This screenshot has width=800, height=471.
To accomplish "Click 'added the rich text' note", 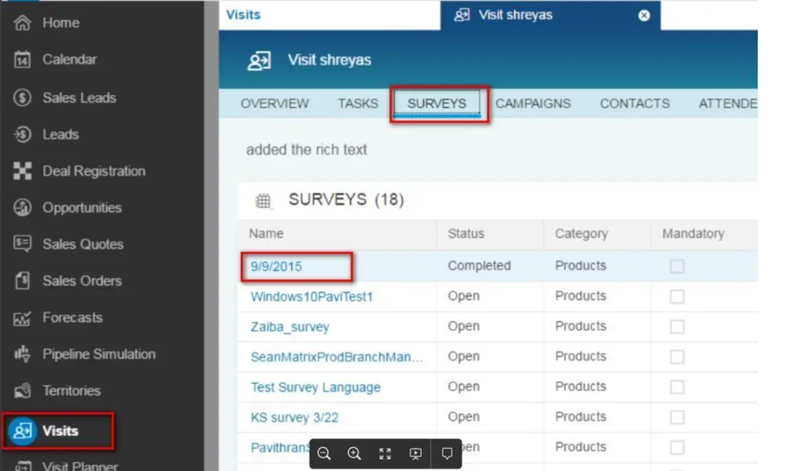I will click(x=306, y=150).
